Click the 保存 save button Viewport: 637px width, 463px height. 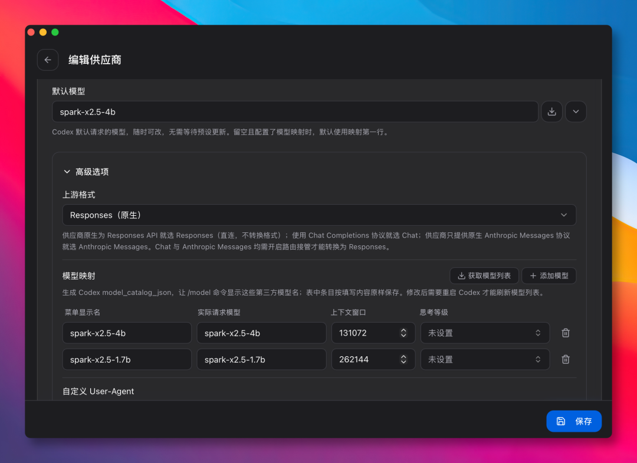574,421
